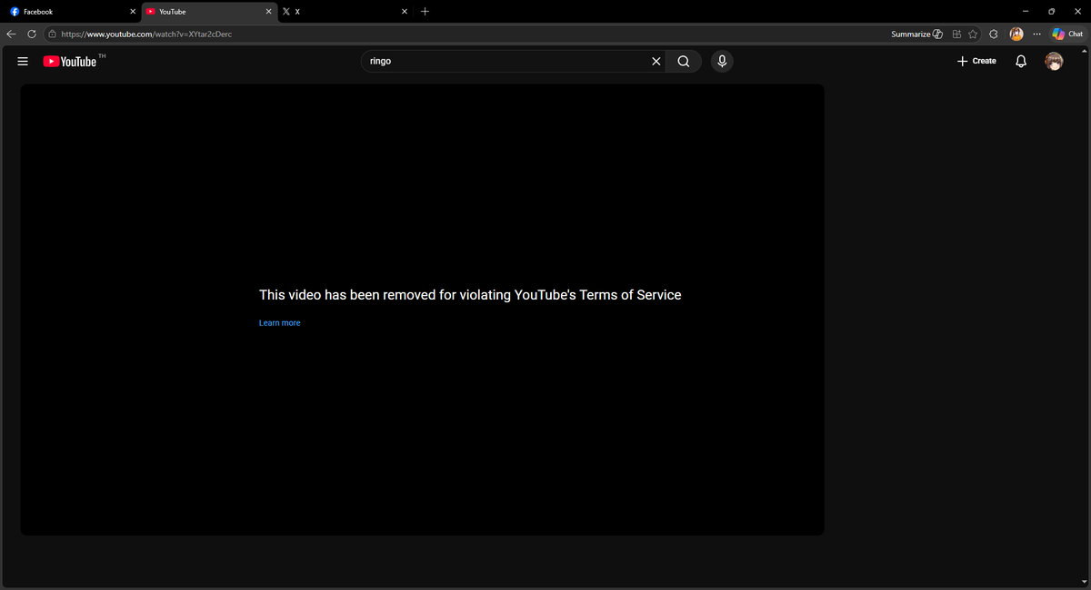
Task: Open the browser add-to-apps grid icon
Action: point(956,34)
